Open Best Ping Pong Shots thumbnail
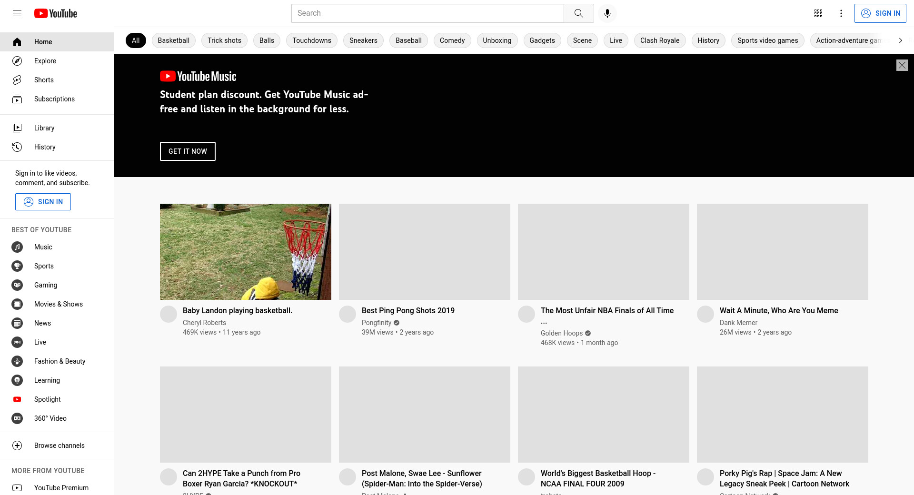Image resolution: width=914 pixels, height=495 pixels. [x=425, y=252]
